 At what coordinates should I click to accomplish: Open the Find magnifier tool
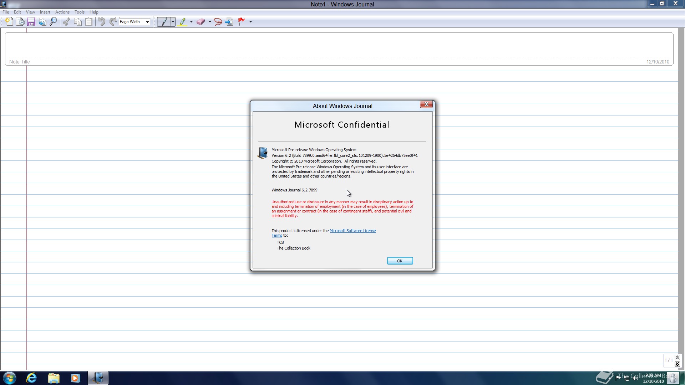pyautogui.click(x=54, y=22)
